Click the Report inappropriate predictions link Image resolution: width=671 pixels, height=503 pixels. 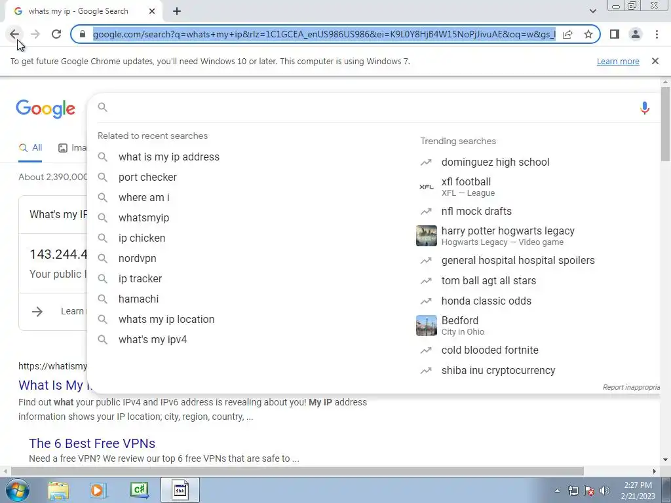(631, 387)
